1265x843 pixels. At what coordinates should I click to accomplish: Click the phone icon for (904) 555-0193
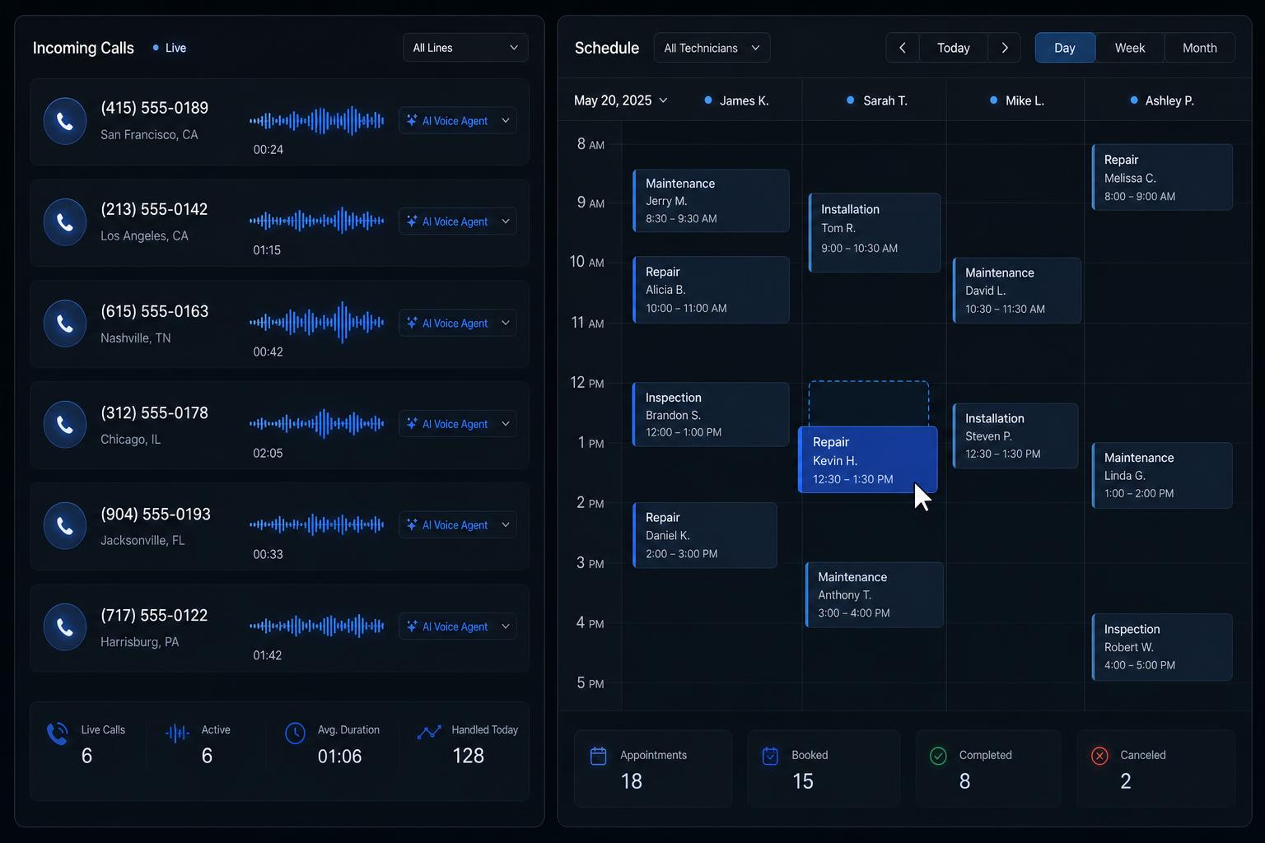[64, 526]
